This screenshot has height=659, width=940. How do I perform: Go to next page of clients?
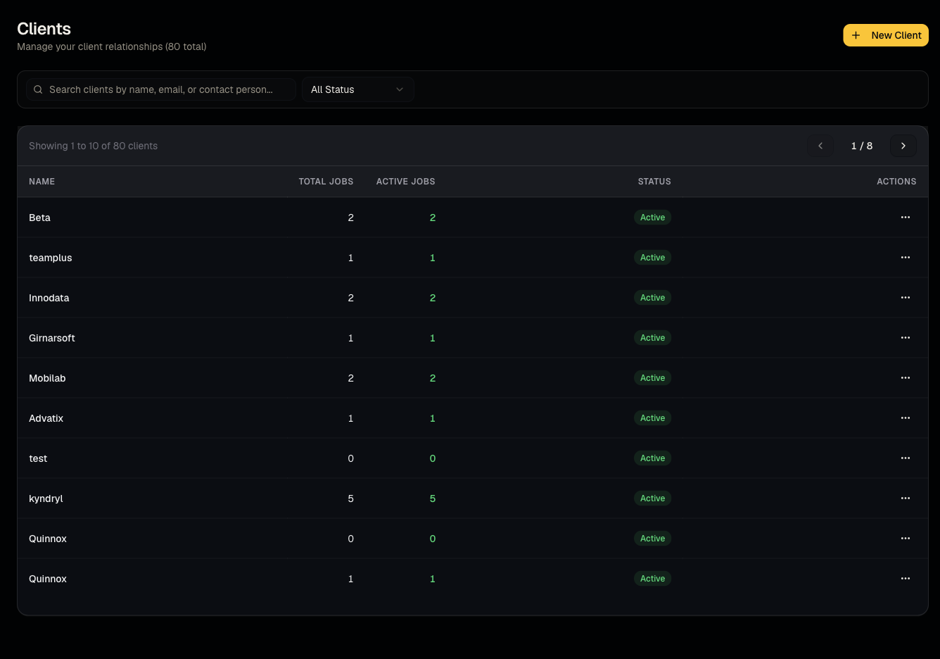coord(903,146)
